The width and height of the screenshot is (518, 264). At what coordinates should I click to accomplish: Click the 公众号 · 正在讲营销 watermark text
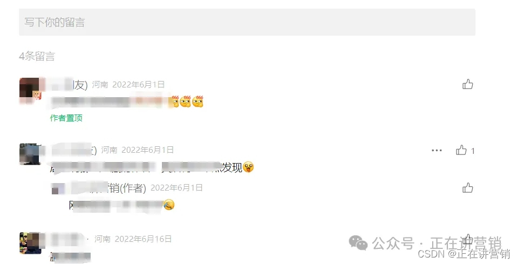(437, 243)
